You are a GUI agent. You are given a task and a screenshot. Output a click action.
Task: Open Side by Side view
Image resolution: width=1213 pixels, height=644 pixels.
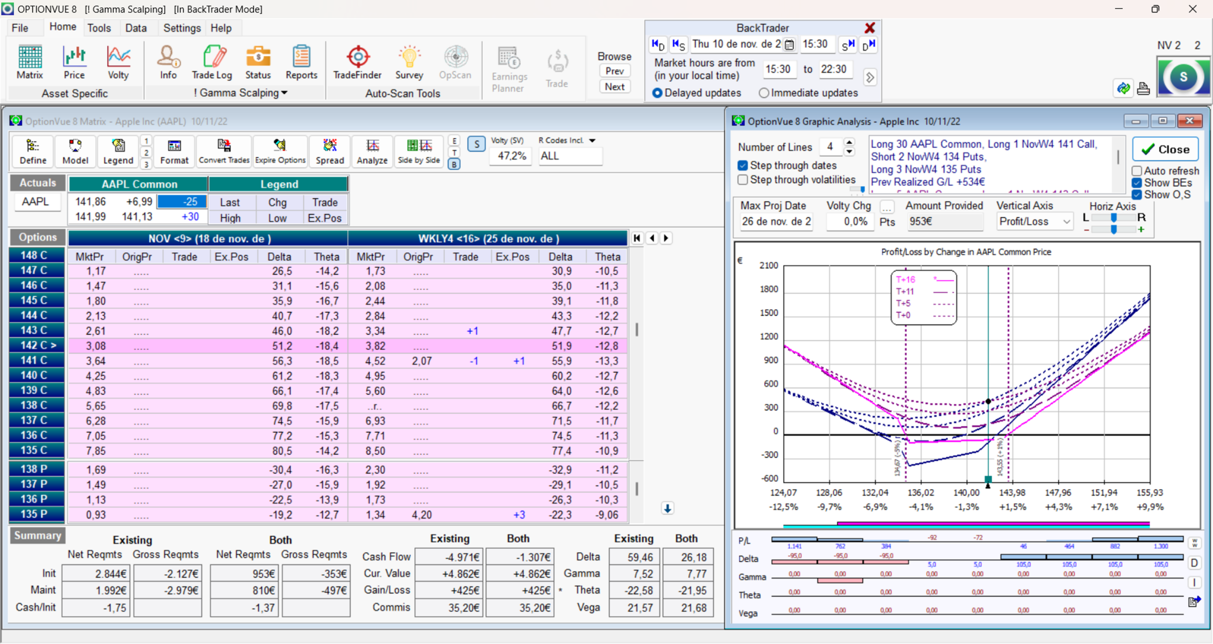click(x=419, y=152)
